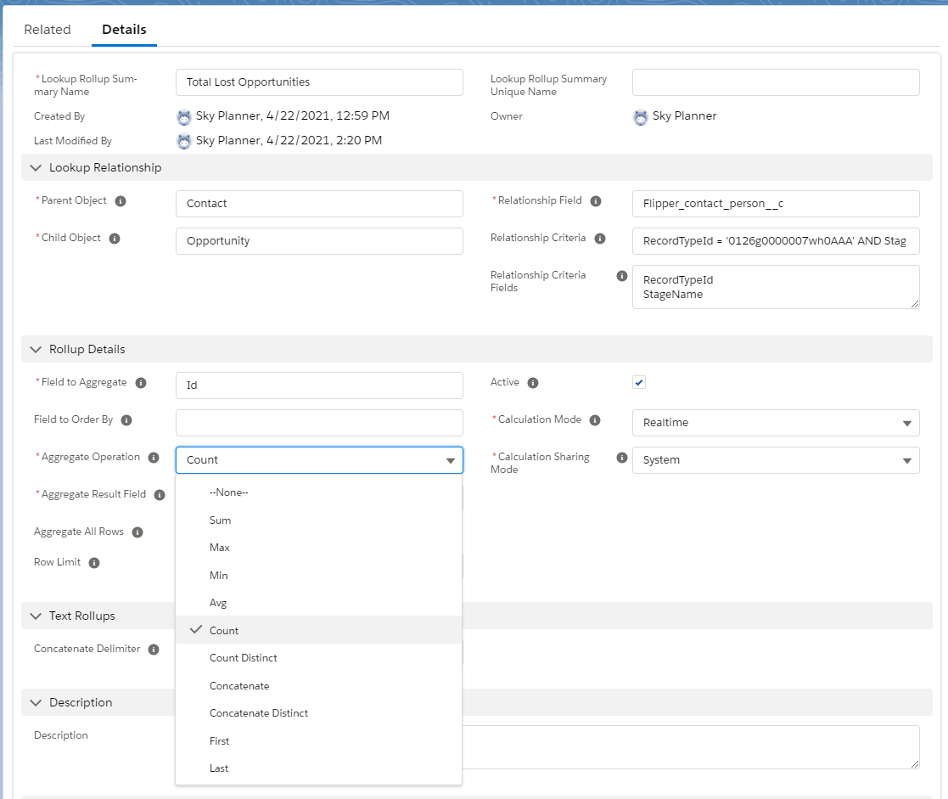This screenshot has height=799, width=948.
Task: Click the Relationship Criteria input
Action: coord(776,241)
